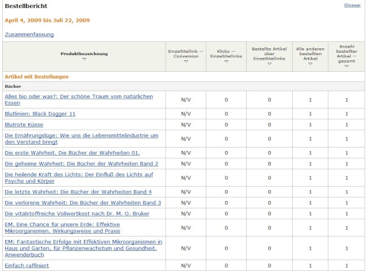Screen dimensions: 368x271
Task: Click Klicks value 0 for 'Blutlinien: Black Dagger 11'
Action: point(226,114)
